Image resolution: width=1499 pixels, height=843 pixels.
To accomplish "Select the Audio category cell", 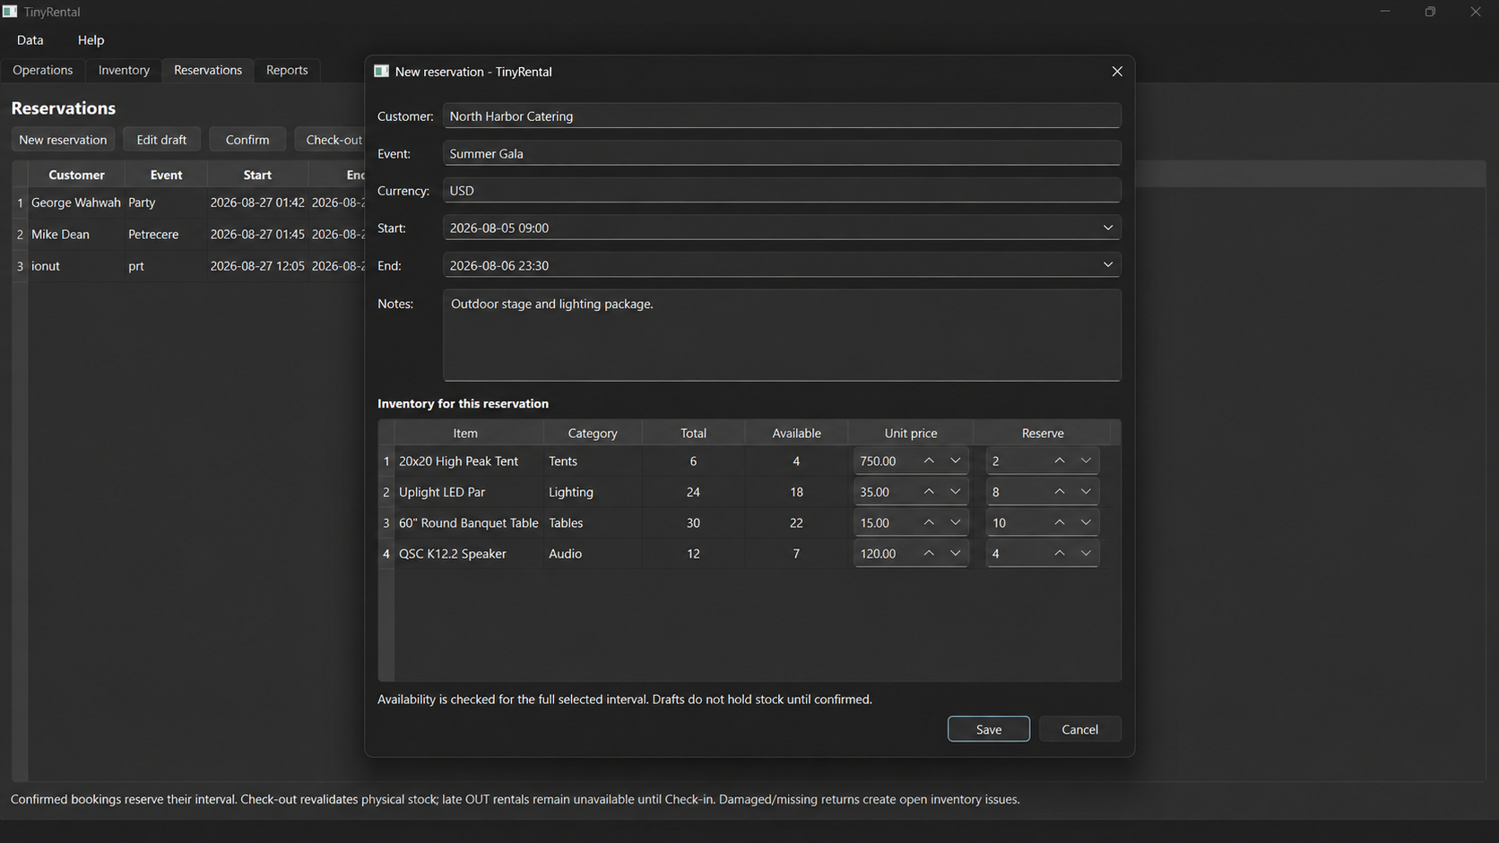I will point(593,554).
